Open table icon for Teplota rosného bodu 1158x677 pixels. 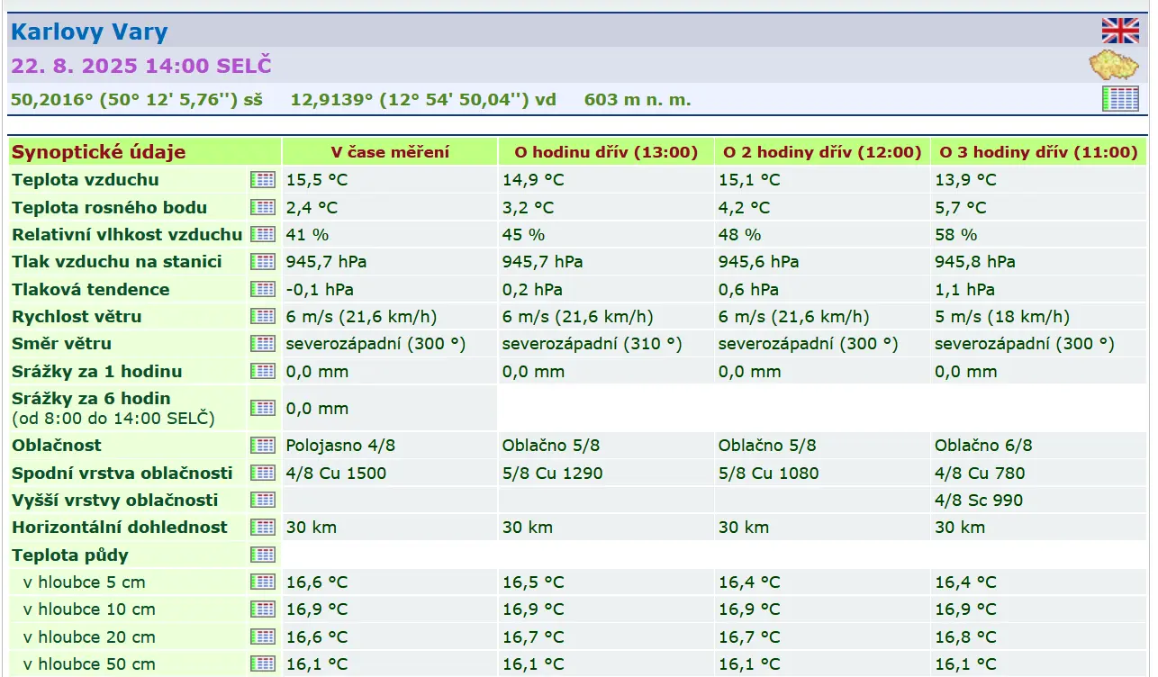click(x=262, y=207)
